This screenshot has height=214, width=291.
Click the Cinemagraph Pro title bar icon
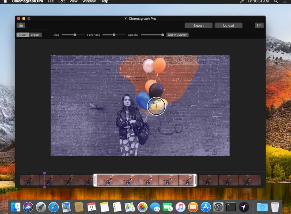(x=126, y=18)
